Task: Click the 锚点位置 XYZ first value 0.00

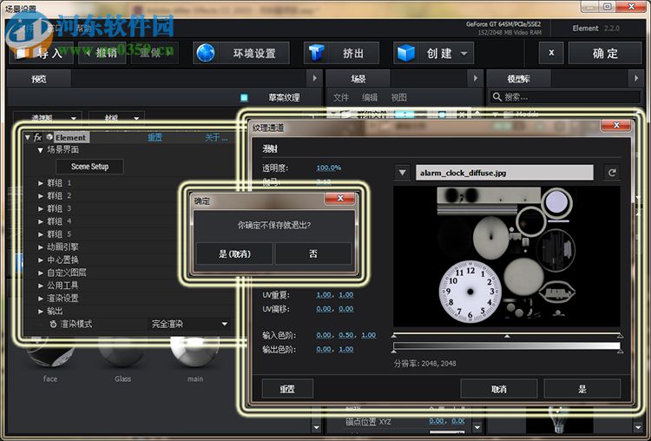Action: [x=437, y=421]
